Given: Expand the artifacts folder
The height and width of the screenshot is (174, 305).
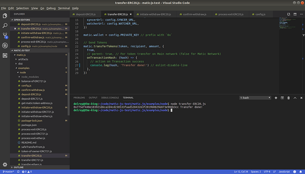Looking at the screenshot, I should (23, 60).
